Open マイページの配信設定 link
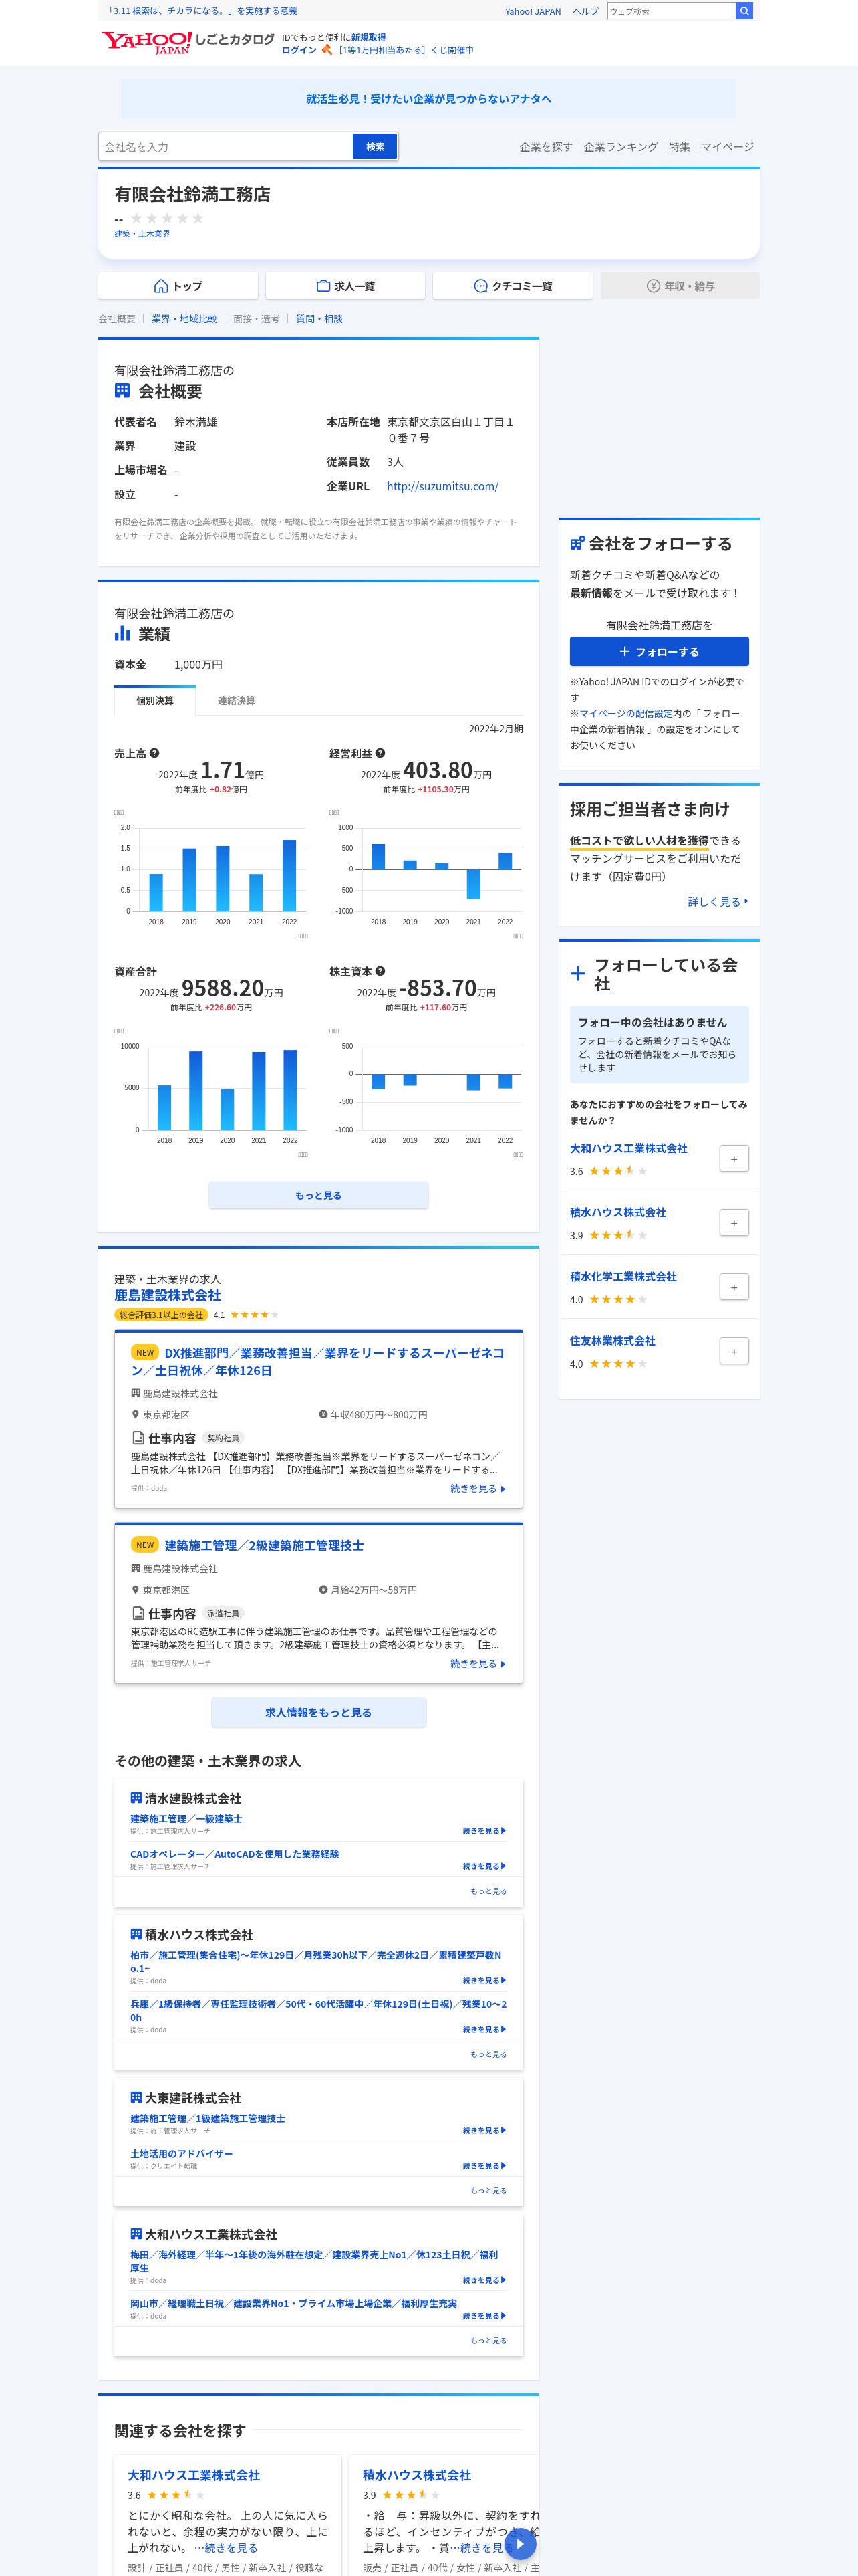Viewport: 858px width, 2576px height. click(x=625, y=714)
